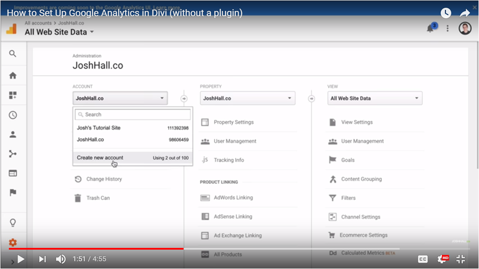Click the notifications bell icon
The image size is (479, 269).
coord(430,29)
